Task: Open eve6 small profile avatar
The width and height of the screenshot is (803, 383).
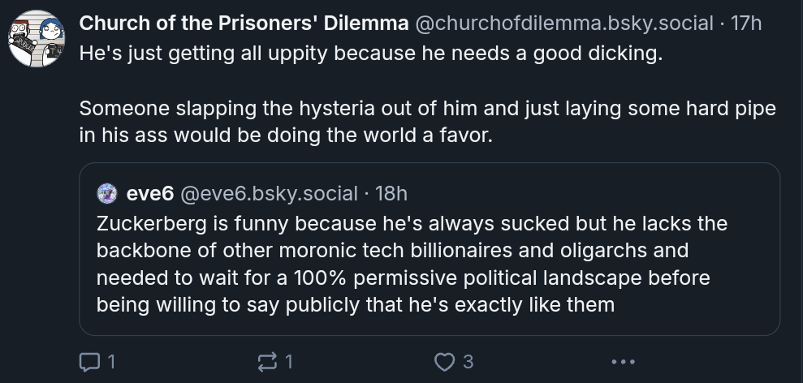Action: click(x=107, y=194)
